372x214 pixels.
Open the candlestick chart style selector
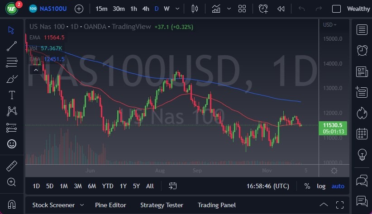195,9
